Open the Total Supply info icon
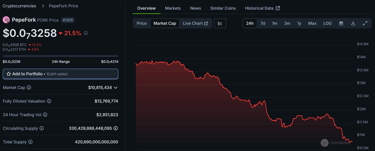Image resolution: width=375 pixels, height=151 pixels. [x=30, y=142]
